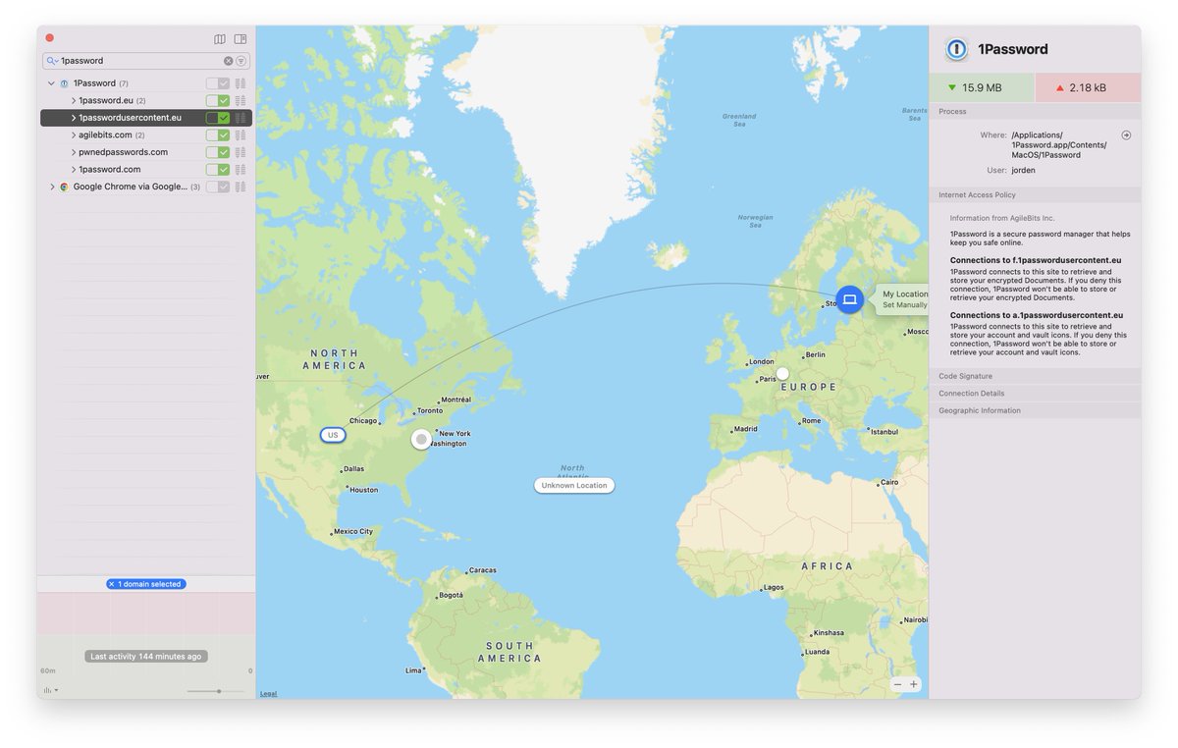Click the 60m label on traffic diagram
1178x748 pixels.
[x=47, y=671]
